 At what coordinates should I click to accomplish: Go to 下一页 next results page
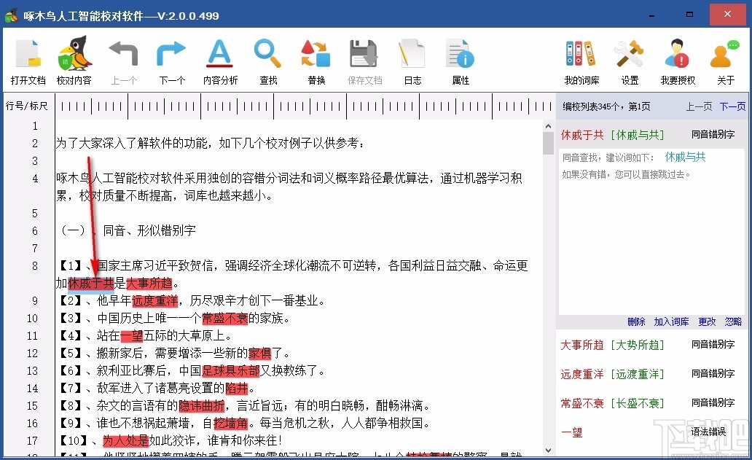coord(732,106)
